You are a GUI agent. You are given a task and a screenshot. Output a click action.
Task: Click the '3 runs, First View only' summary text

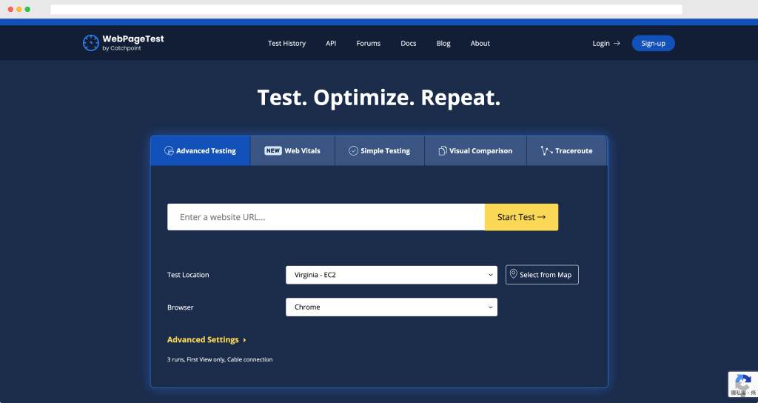pyautogui.click(x=220, y=359)
